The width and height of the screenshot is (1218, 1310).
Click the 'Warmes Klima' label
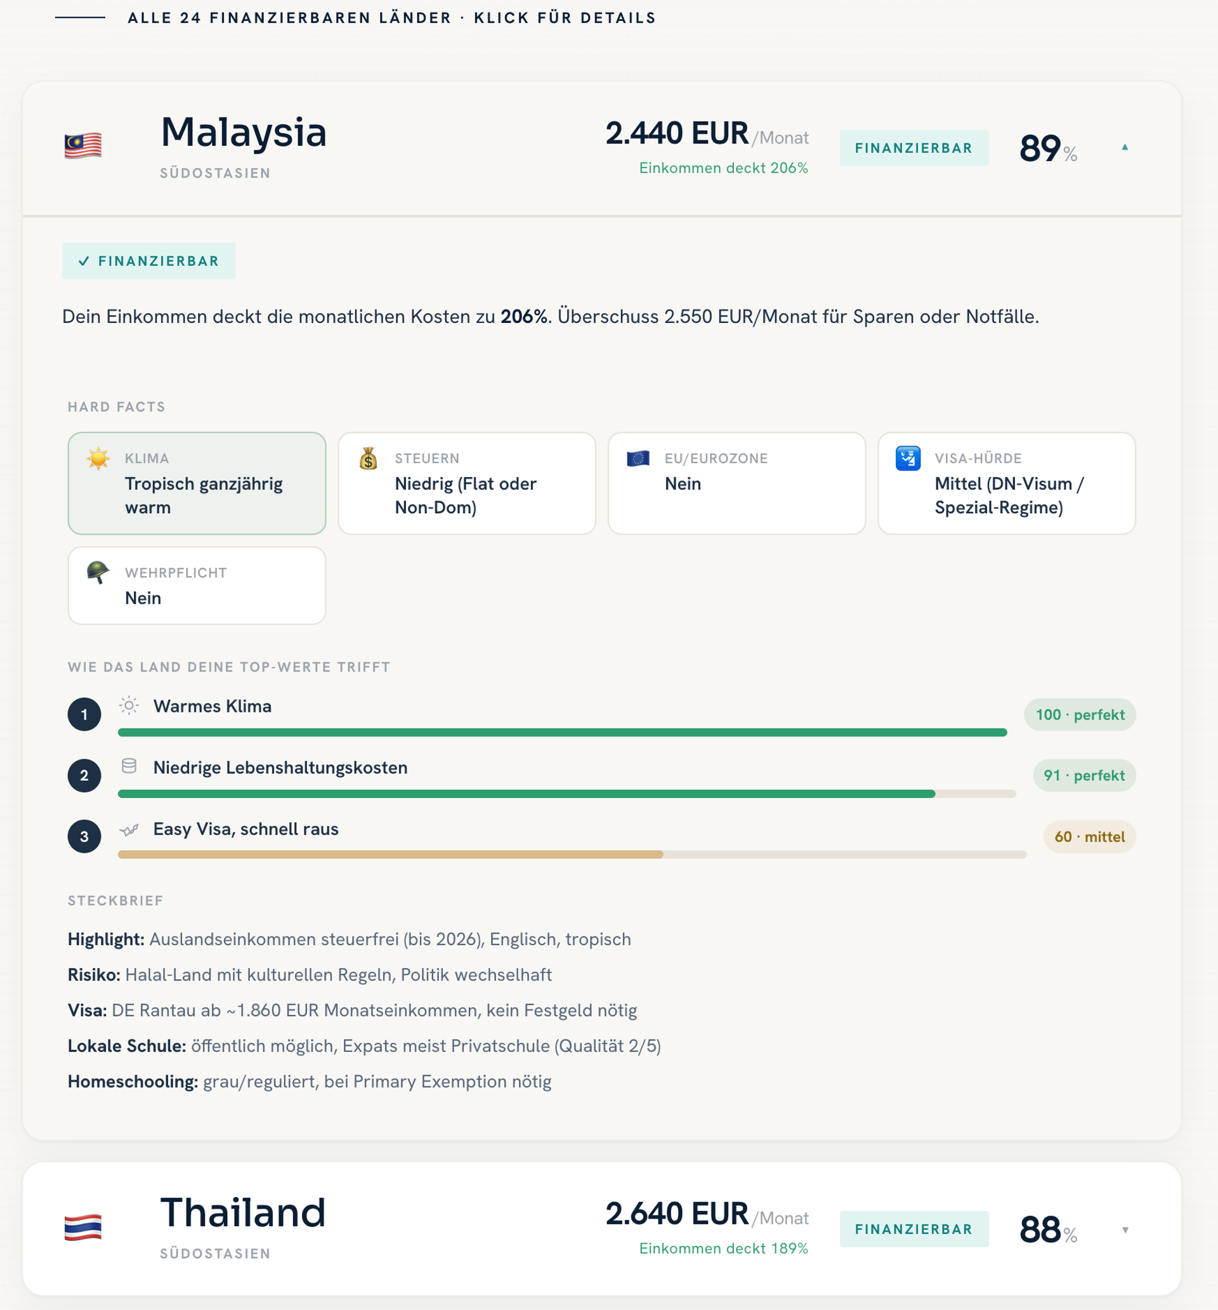point(213,705)
